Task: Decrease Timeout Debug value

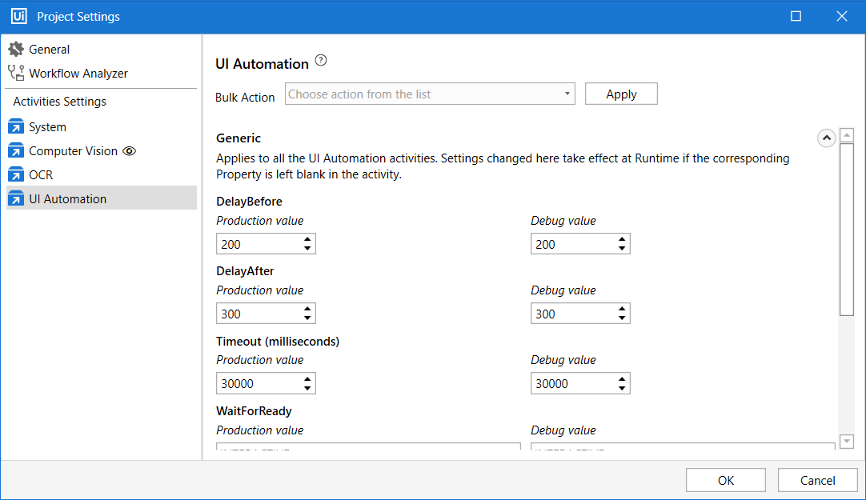Action: (x=622, y=388)
